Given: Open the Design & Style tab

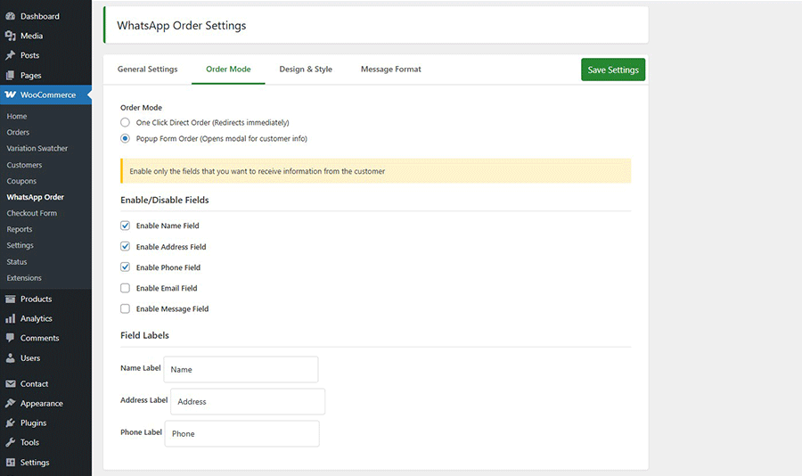Looking at the screenshot, I should click(x=306, y=70).
